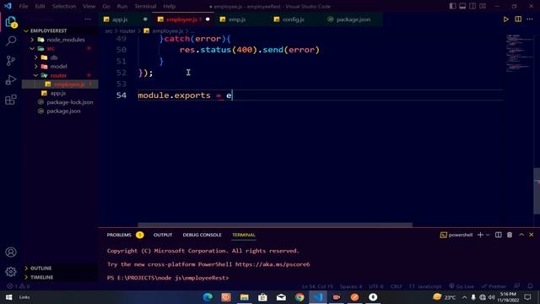
Task: Open the View menu
Action: coord(89,6)
